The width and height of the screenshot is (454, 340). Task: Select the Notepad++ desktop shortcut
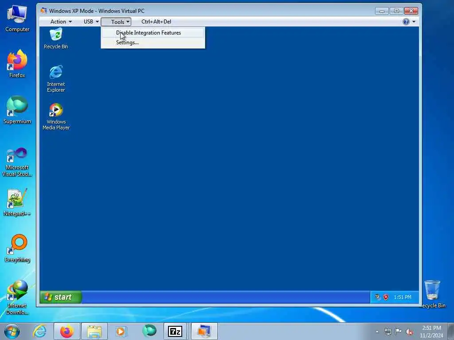point(17,202)
